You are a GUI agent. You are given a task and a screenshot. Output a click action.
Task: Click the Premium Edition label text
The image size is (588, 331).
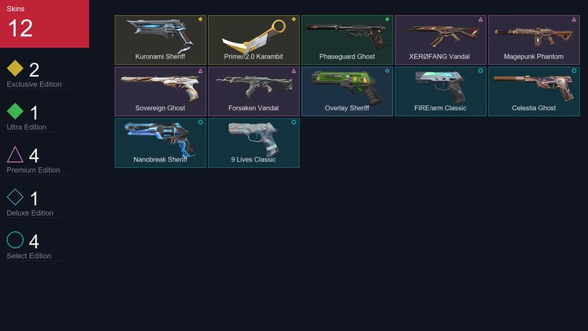[34, 170]
